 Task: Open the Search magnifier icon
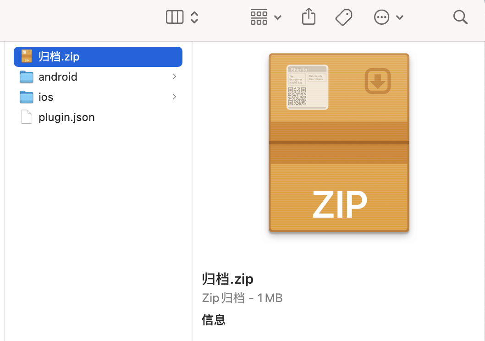point(460,17)
